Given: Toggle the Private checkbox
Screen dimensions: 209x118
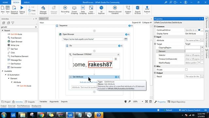Looking at the screenshot, I should [186, 69].
